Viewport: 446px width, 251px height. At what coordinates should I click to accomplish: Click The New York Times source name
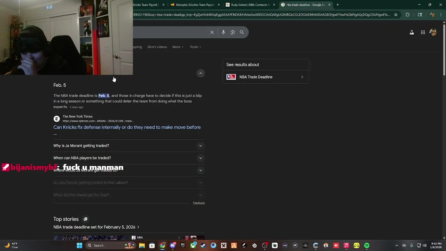77,116
